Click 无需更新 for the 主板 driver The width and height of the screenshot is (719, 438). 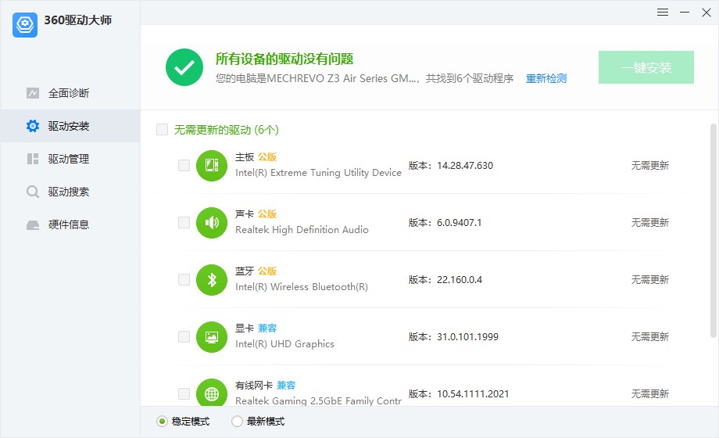click(649, 165)
